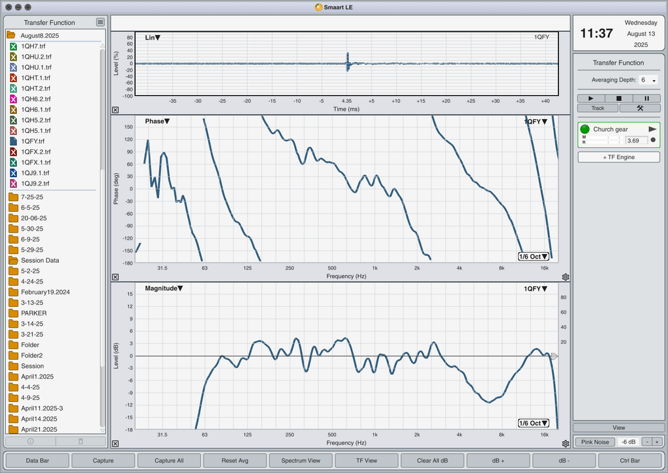Click the Reset Avg button
This screenshot has height=473, width=668.
pos(235,460)
